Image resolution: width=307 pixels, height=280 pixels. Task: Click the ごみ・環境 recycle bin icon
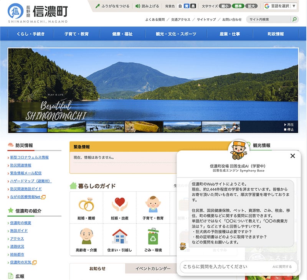click(x=153, y=236)
